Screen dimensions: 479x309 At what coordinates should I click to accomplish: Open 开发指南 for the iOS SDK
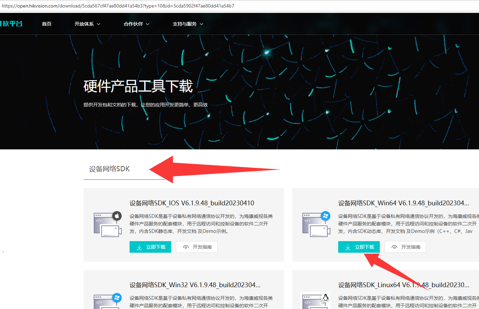tap(197, 247)
